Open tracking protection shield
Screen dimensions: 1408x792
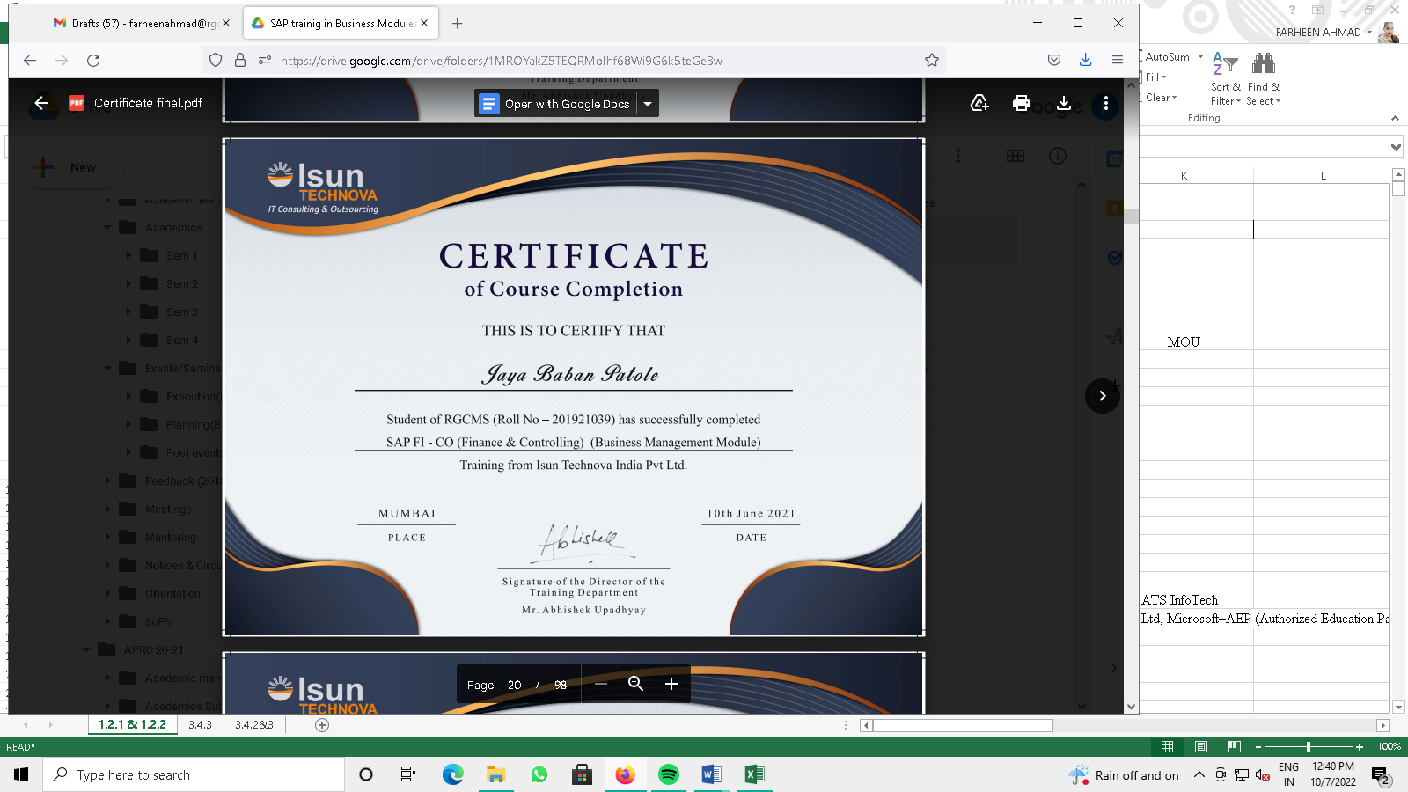tap(216, 61)
